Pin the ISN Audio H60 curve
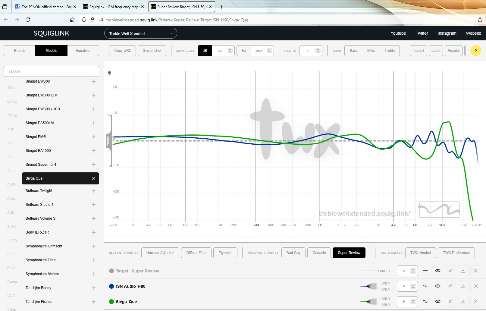The image size is (486, 311). point(450,286)
